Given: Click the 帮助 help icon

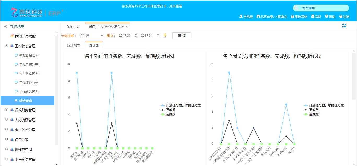Looking at the screenshot, I should tap(327, 16).
